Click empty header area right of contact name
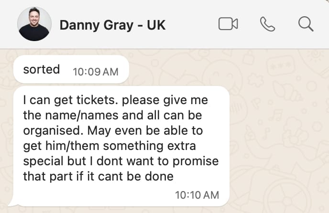This screenshot has width=329, height=213. (x=191, y=24)
